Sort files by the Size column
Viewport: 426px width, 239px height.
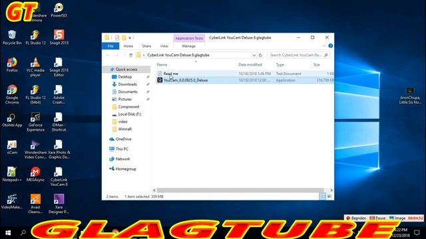pos(317,65)
